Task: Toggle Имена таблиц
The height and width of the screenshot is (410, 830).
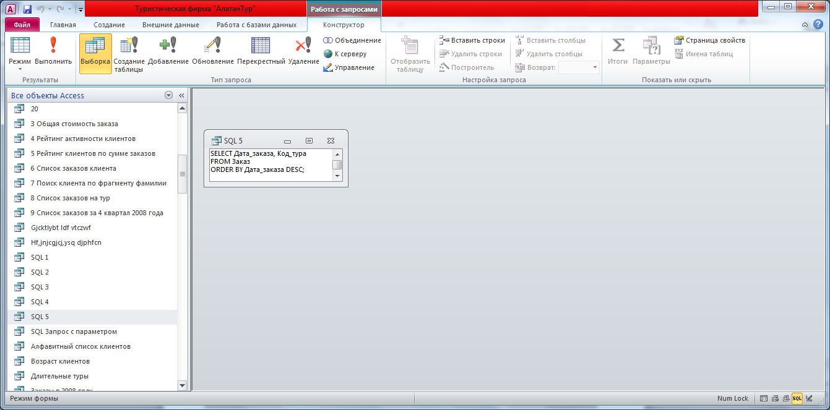Action: [704, 54]
